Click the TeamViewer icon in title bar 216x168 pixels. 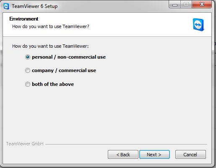pyautogui.click(x=6, y=6)
